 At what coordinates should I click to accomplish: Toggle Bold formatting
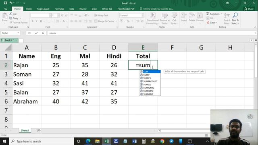pyautogui.click(x=33, y=21)
